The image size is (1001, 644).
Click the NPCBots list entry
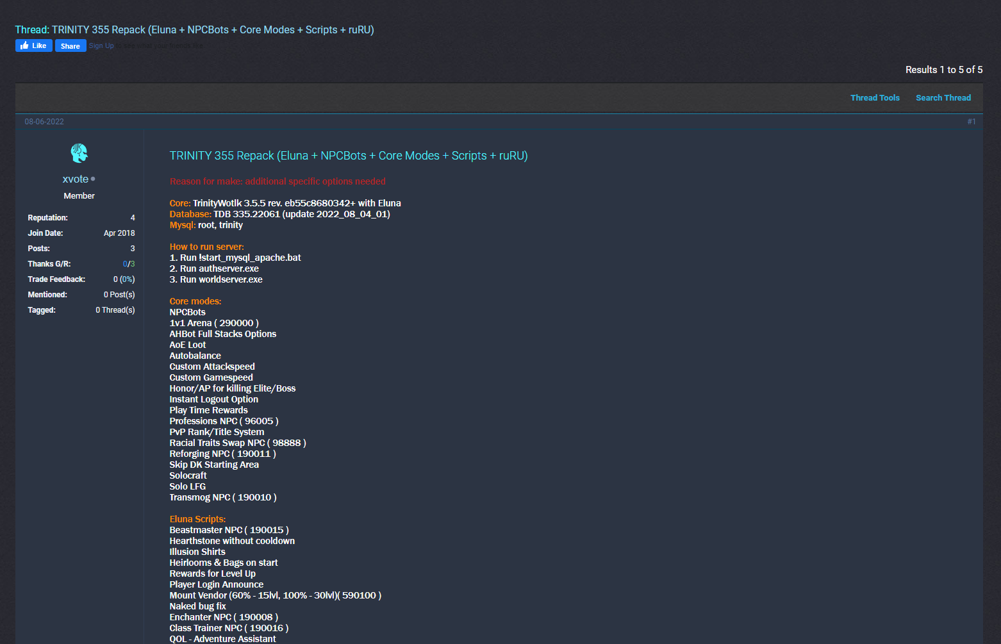pyautogui.click(x=187, y=312)
